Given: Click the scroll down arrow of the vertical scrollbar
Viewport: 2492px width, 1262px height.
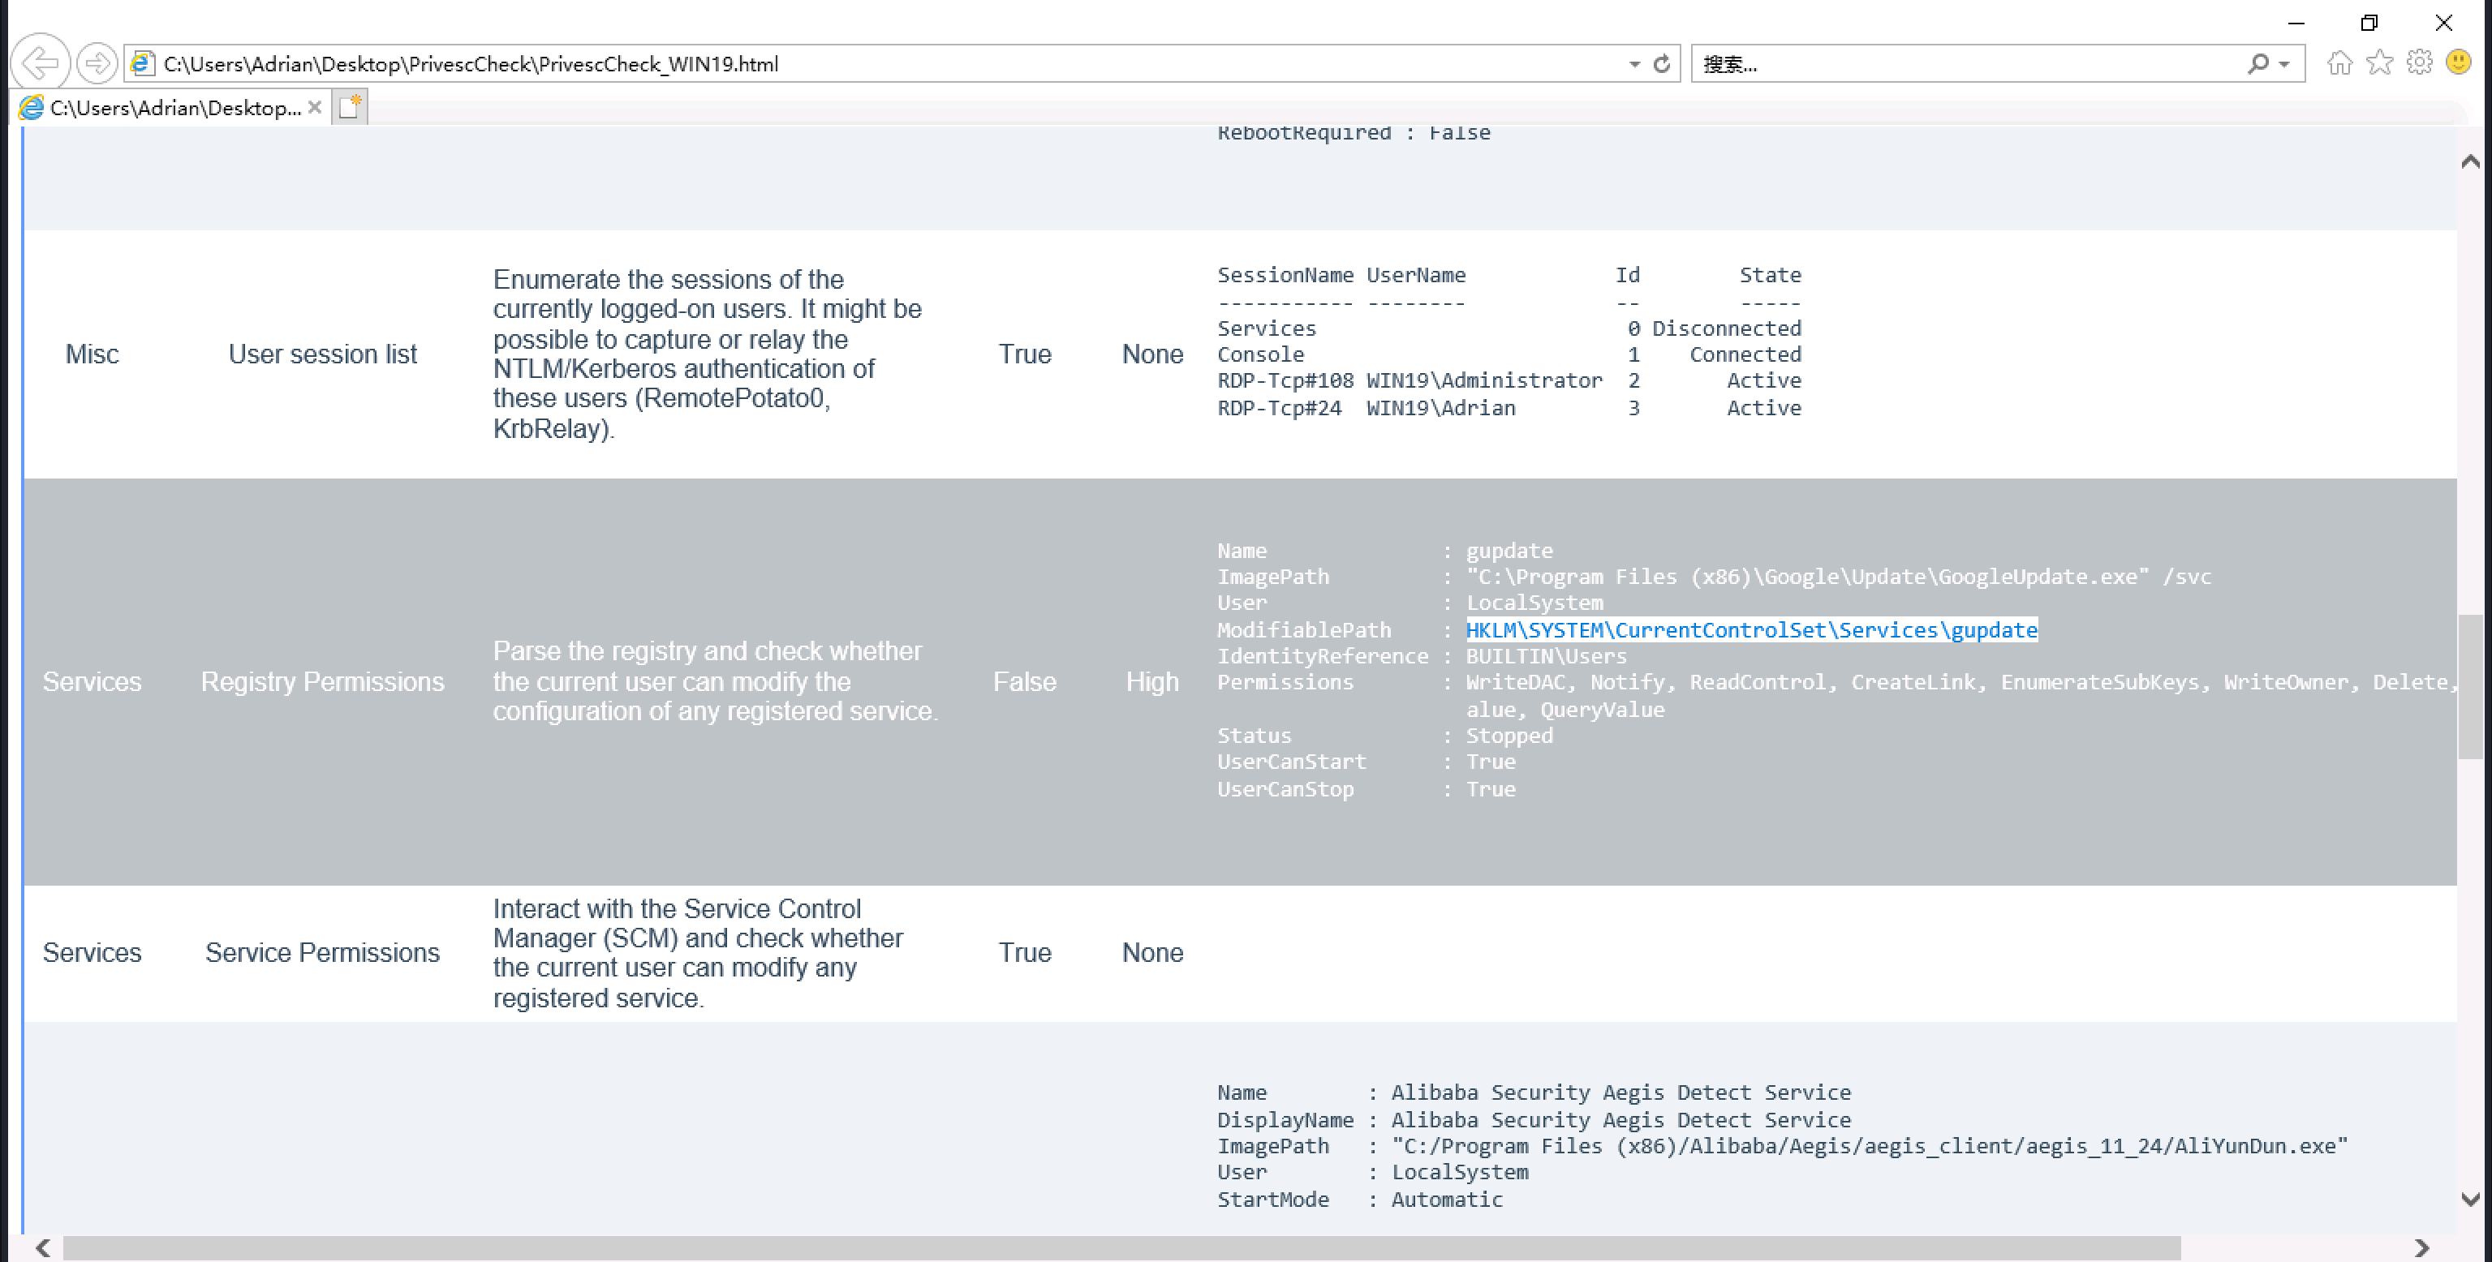Looking at the screenshot, I should pos(2470,1198).
